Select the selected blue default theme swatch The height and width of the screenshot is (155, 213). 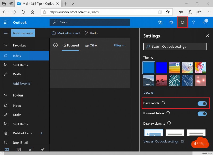coord(149,68)
